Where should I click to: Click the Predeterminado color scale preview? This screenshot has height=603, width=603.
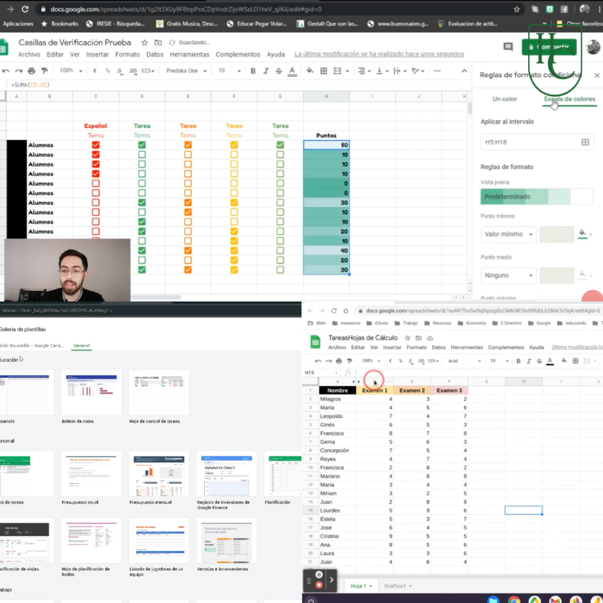[x=536, y=197]
